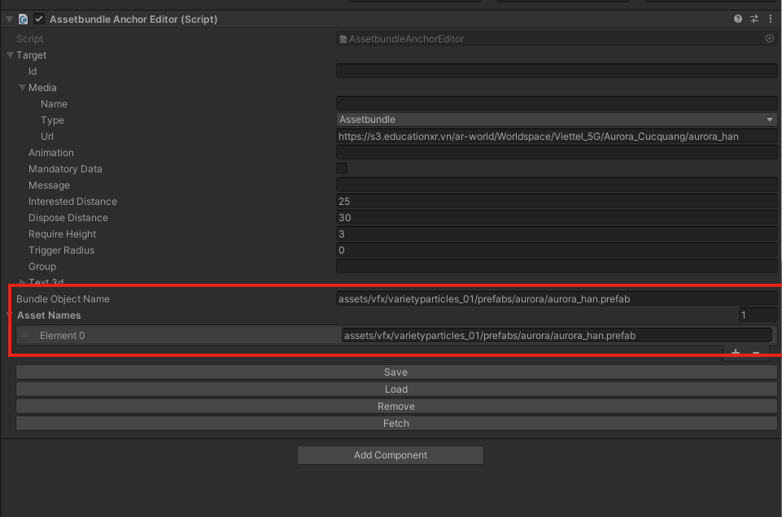
Task: Click the script object picker circle icon
Action: 770,38
